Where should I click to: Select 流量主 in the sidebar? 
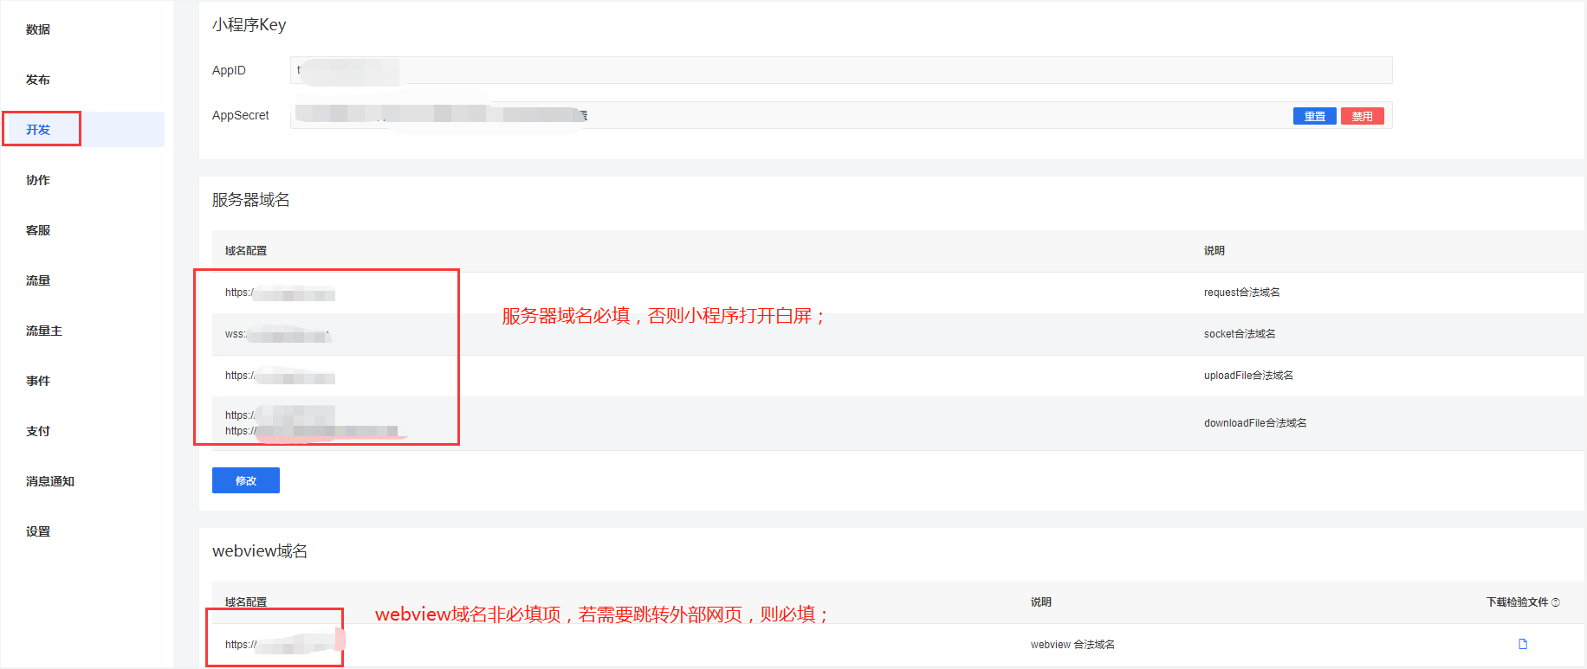(43, 331)
